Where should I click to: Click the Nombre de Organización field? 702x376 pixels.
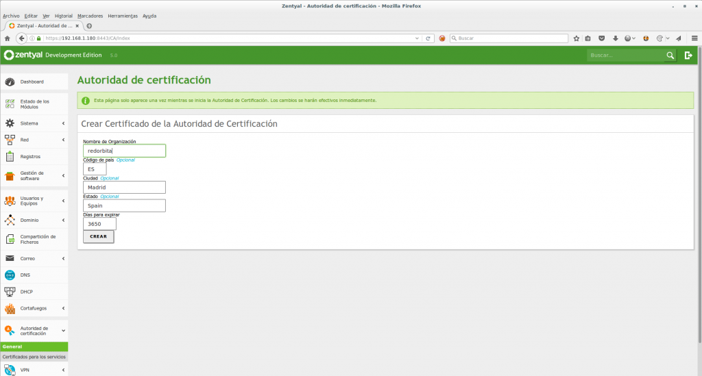tap(124, 151)
